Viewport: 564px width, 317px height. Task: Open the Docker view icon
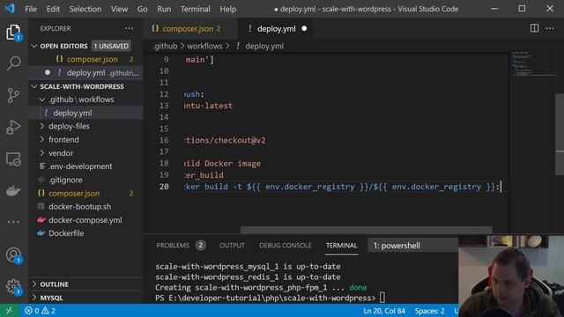point(14,191)
